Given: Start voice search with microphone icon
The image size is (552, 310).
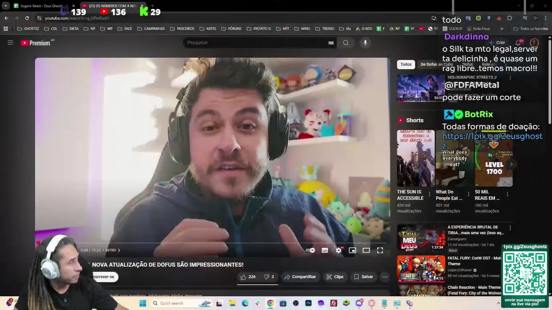Looking at the screenshot, I should [365, 43].
